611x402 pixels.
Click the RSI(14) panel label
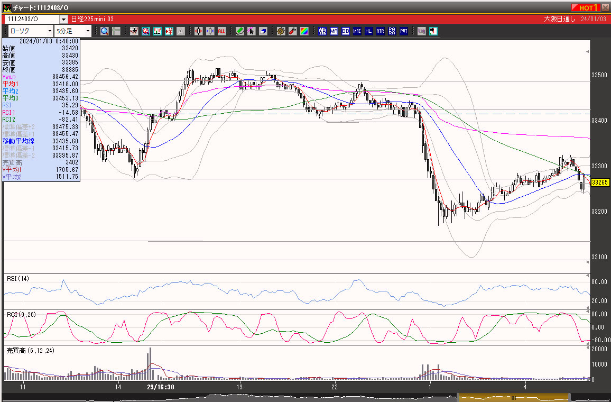tap(17, 278)
